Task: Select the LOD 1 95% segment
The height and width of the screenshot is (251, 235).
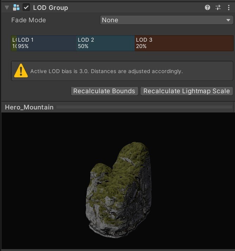Action: tap(46, 43)
